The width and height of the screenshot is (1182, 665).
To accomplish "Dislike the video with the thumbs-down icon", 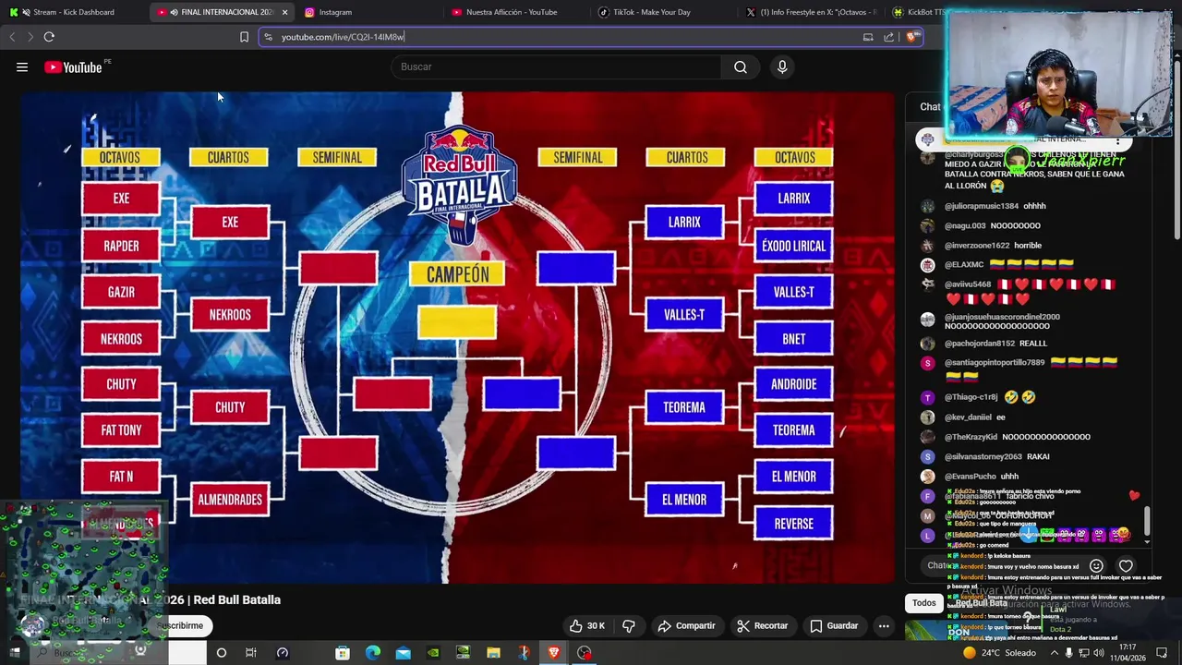I will [629, 625].
